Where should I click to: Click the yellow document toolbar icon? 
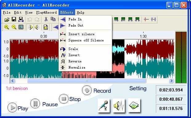tap(46, 27)
